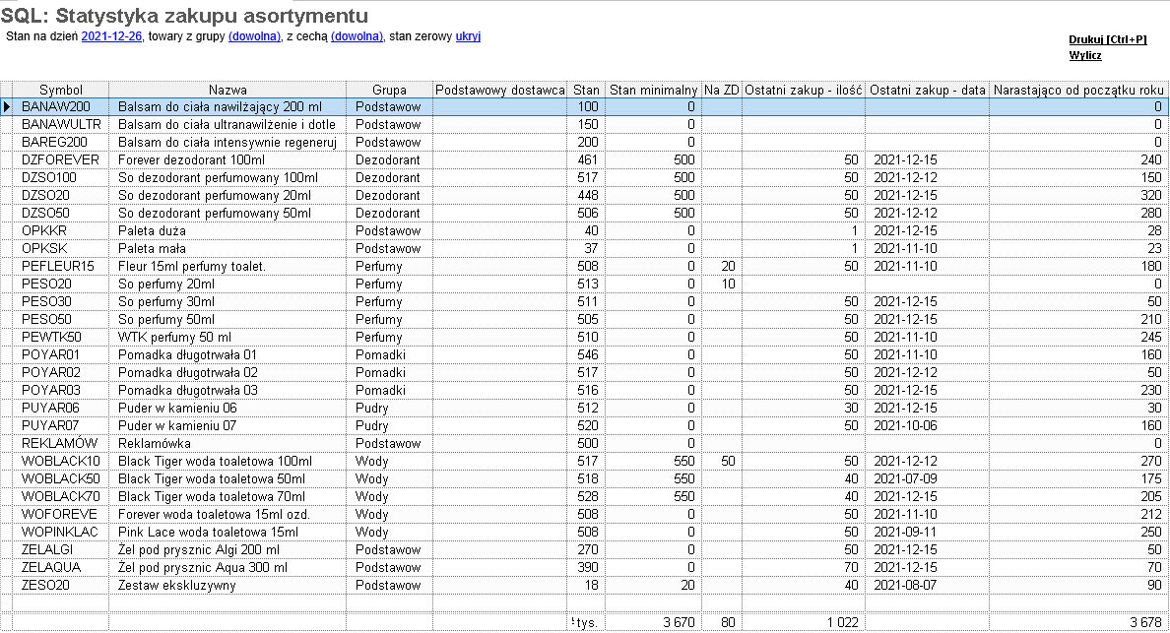The width and height of the screenshot is (1170, 633).
Task: Click stock value 461 for DZFOREVER
Action: pos(587,160)
